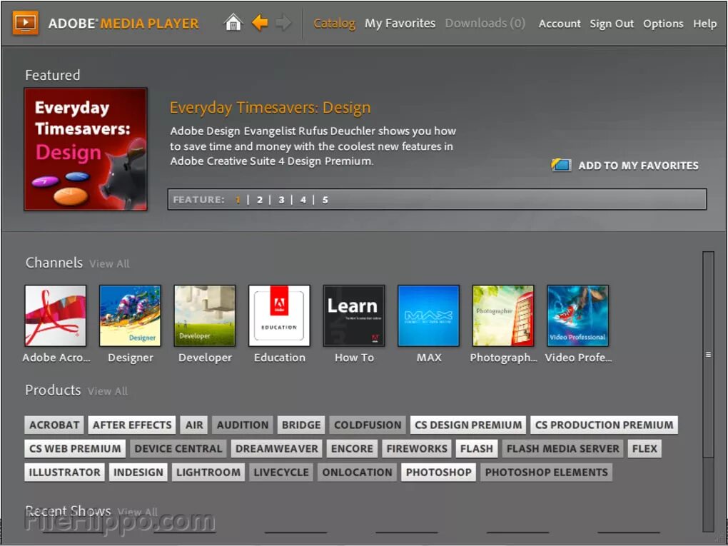Open the MAX channel thumbnail
The image size is (728, 546).
428,315
